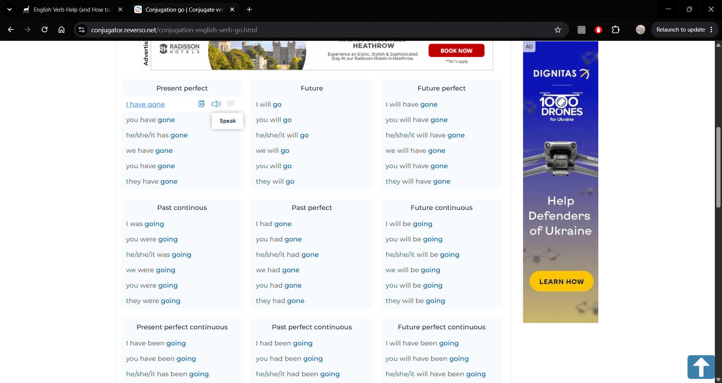Click the Speak tooltip
This screenshot has height=383, width=722.
(x=228, y=121)
